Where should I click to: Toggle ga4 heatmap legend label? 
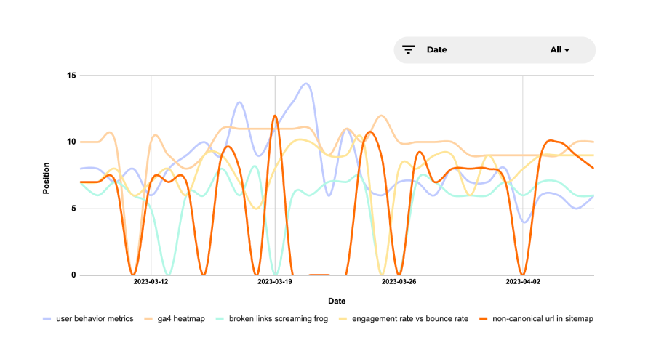click(x=181, y=319)
